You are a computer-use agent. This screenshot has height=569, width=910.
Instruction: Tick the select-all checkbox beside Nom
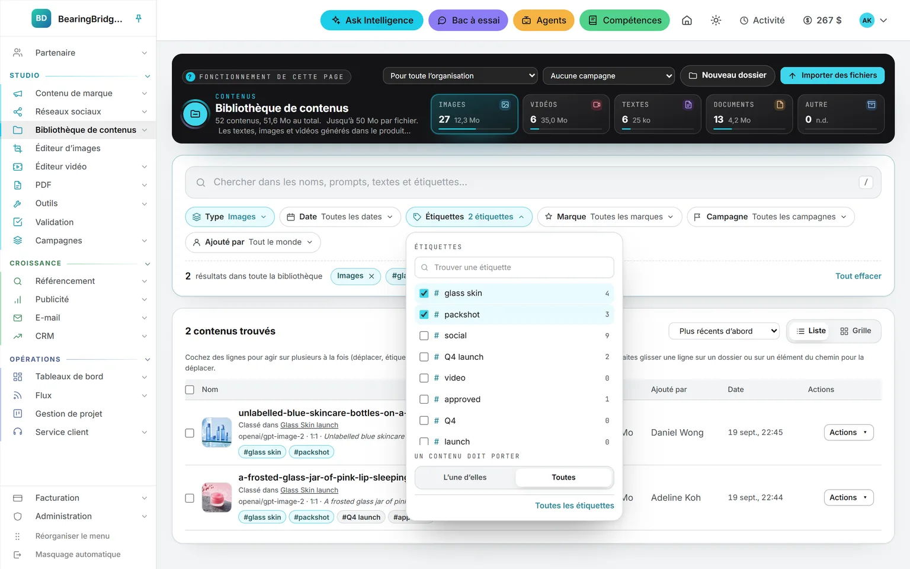pyautogui.click(x=190, y=389)
